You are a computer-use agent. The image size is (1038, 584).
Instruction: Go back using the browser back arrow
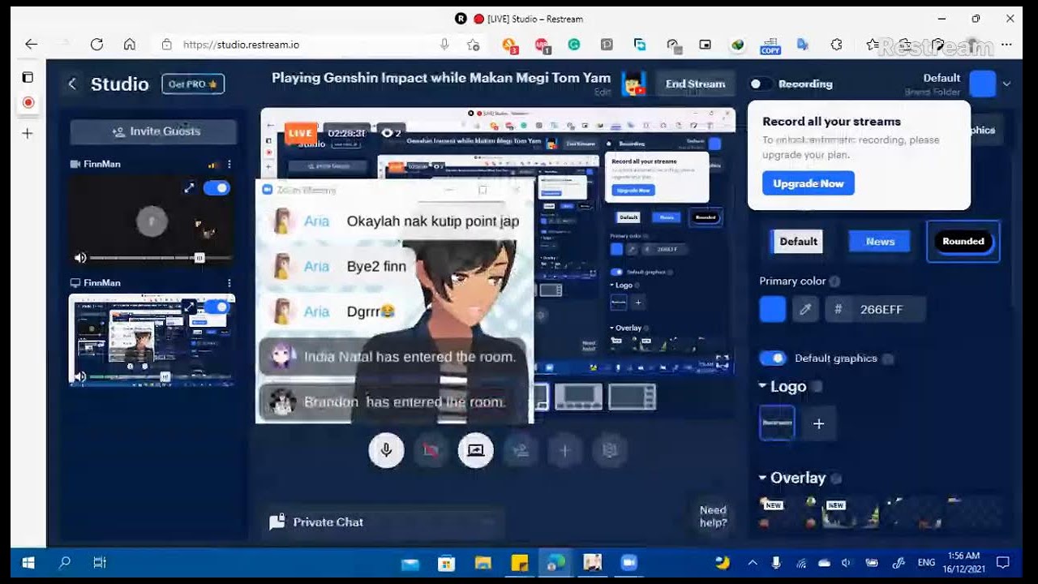[32, 45]
